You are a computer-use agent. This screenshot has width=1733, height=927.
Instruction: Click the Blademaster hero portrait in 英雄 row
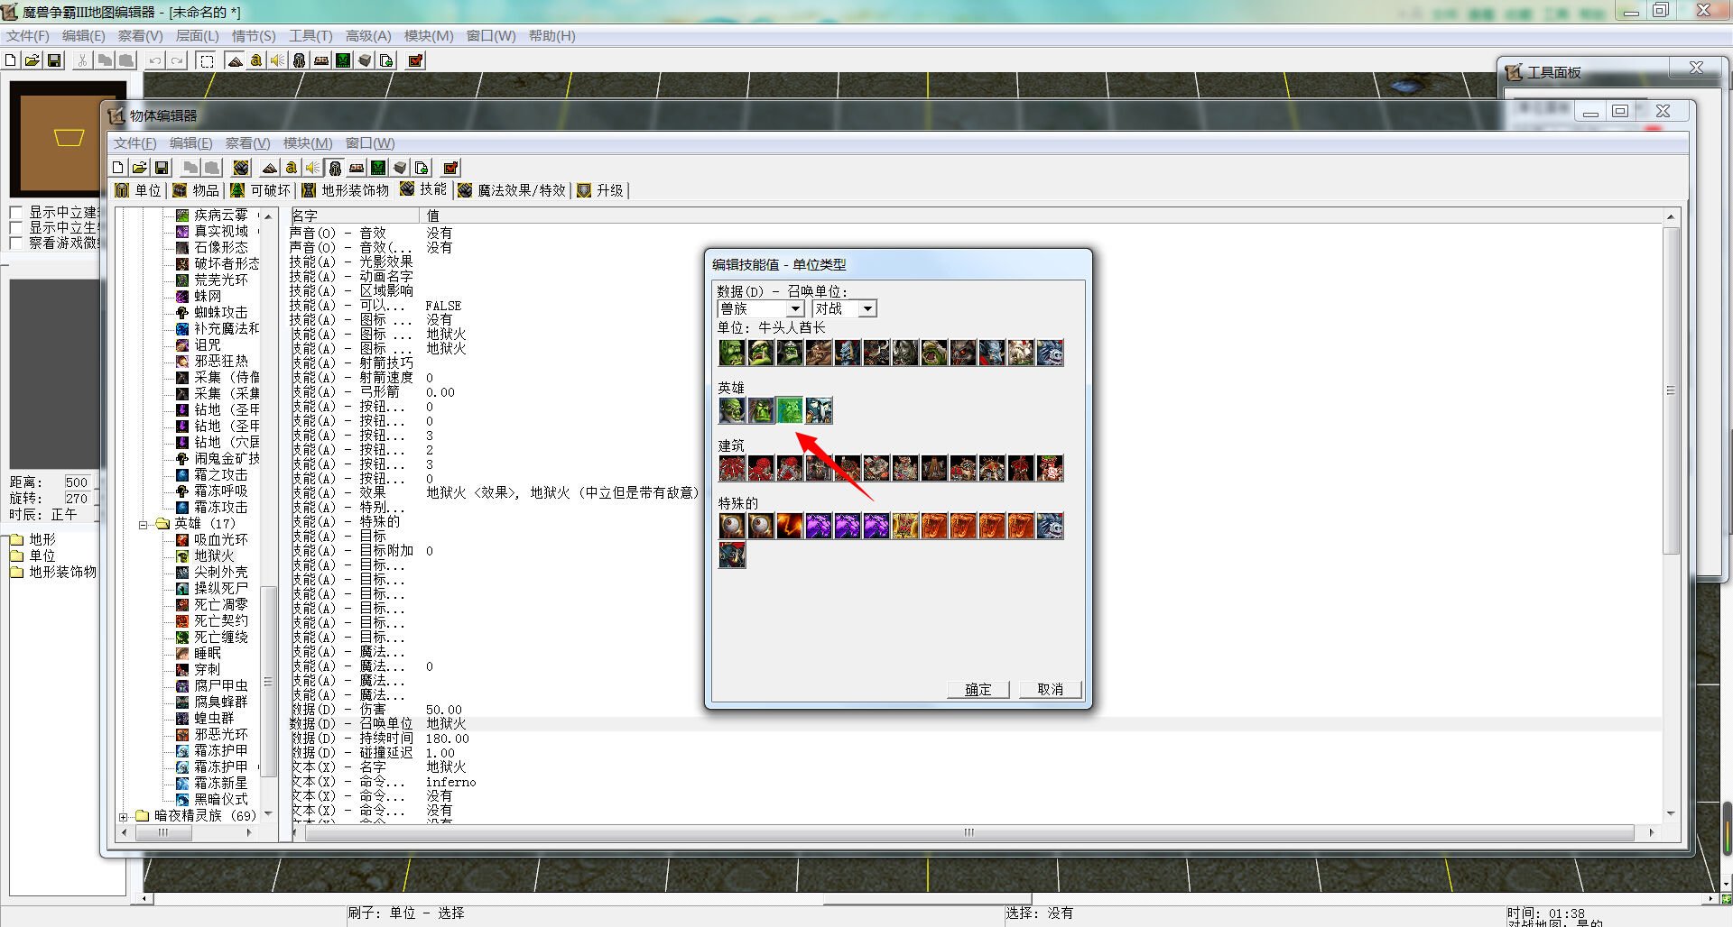pos(732,411)
